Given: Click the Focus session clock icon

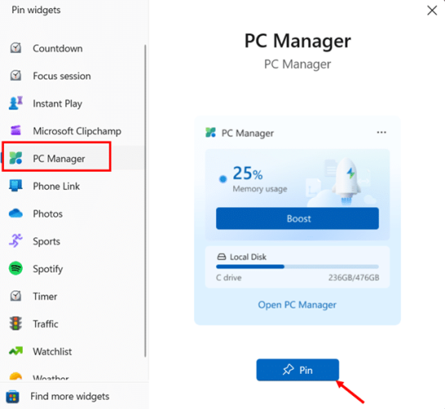Looking at the screenshot, I should (16, 75).
